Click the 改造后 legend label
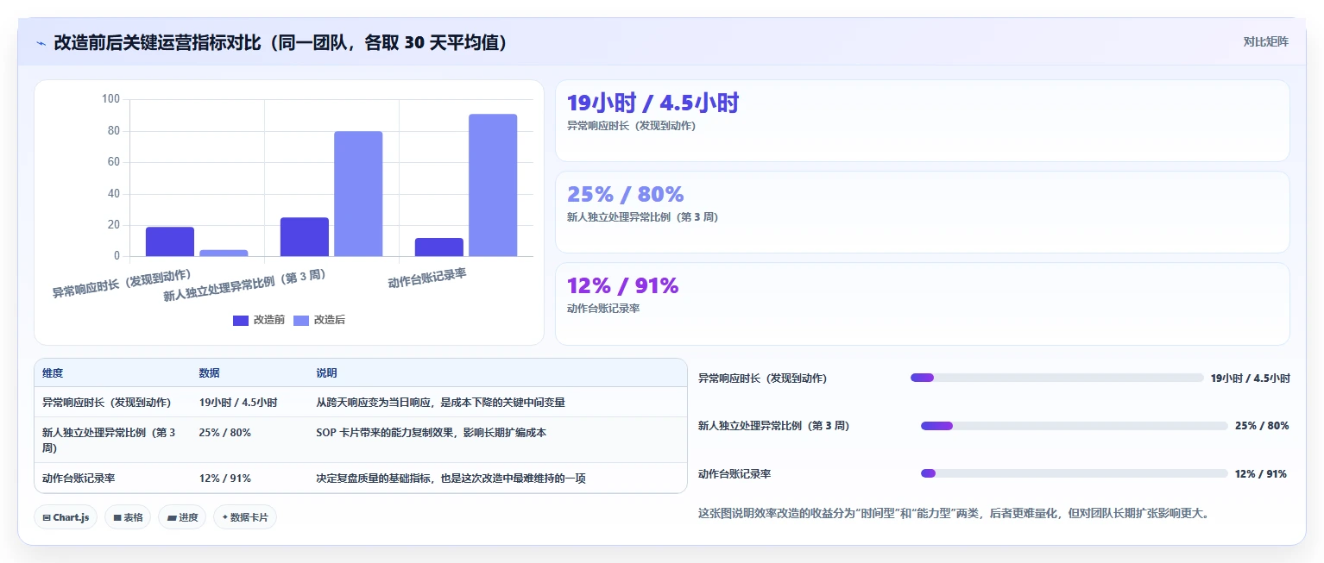Viewport: 1324px width, 563px height. point(330,320)
